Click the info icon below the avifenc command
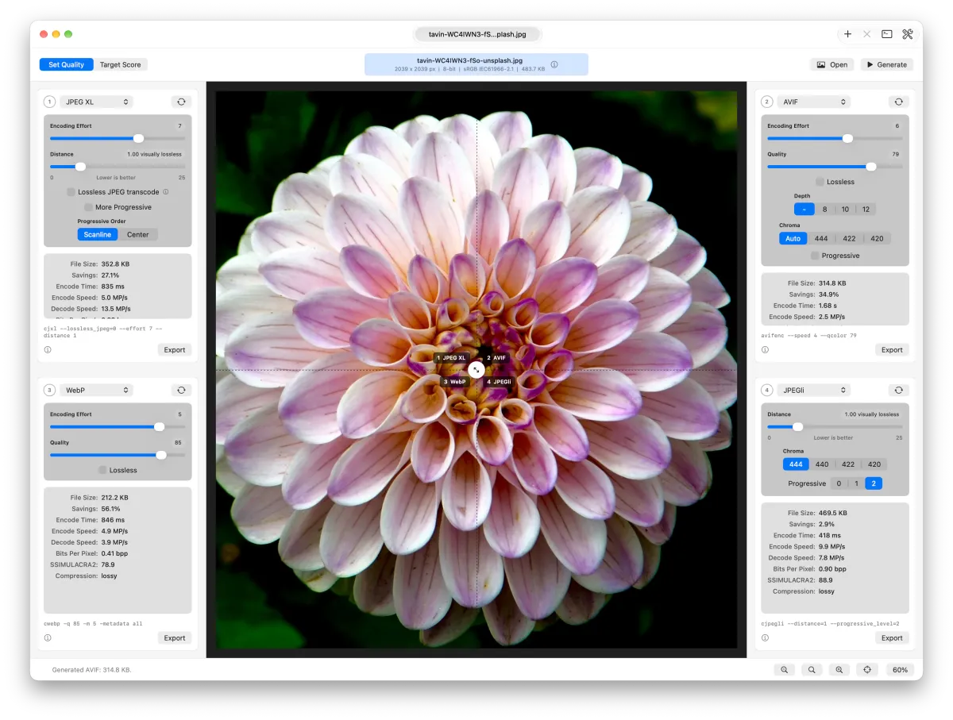Image resolution: width=953 pixels, height=720 pixels. (765, 349)
